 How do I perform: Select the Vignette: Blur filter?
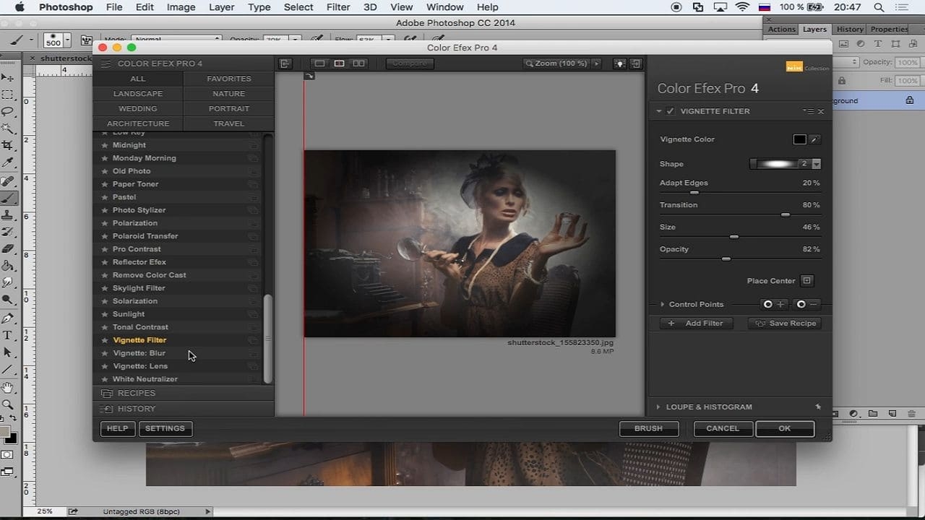(x=139, y=353)
